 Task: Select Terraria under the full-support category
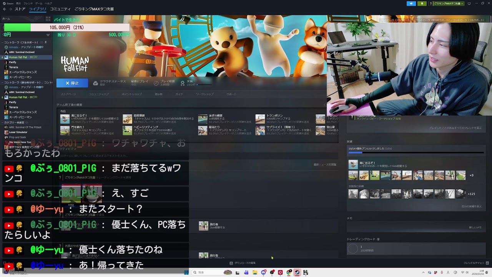(x=13, y=67)
